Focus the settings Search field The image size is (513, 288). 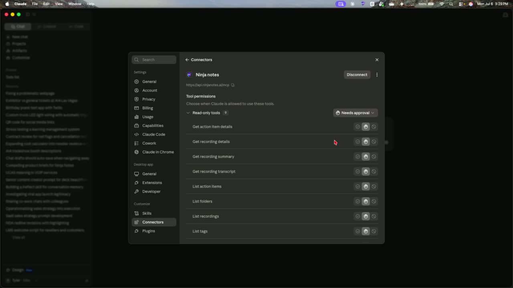coord(154,60)
